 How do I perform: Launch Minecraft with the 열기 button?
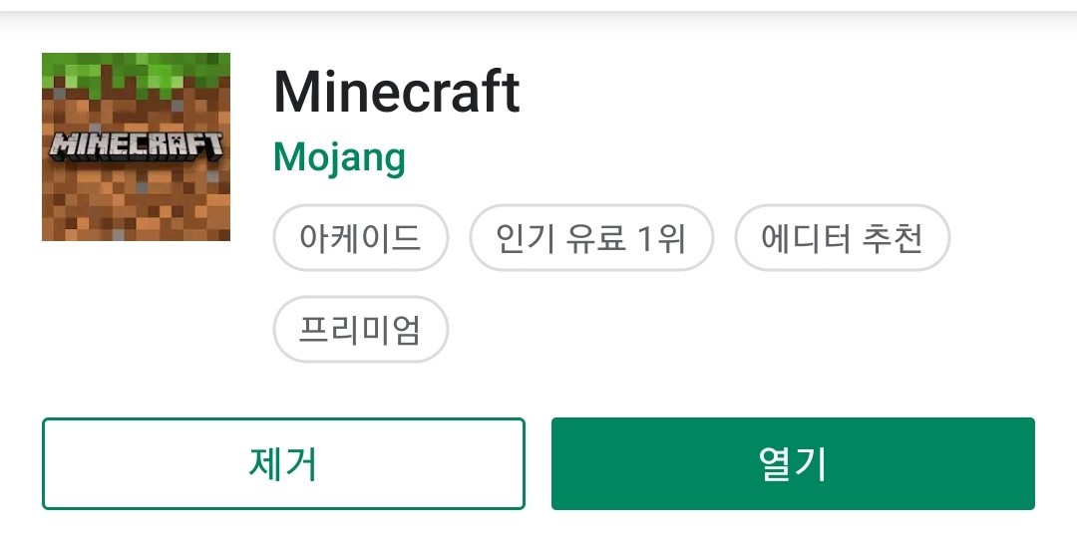tap(793, 464)
